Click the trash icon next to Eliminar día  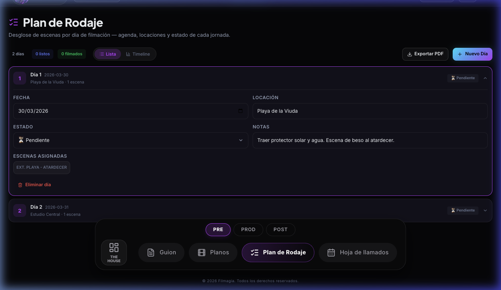(20, 185)
